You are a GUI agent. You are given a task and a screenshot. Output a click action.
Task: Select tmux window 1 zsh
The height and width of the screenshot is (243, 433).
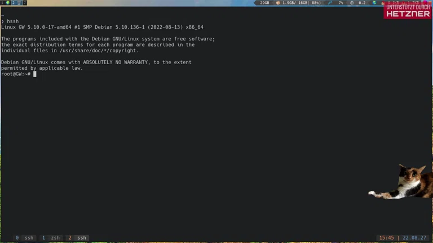(x=51, y=238)
